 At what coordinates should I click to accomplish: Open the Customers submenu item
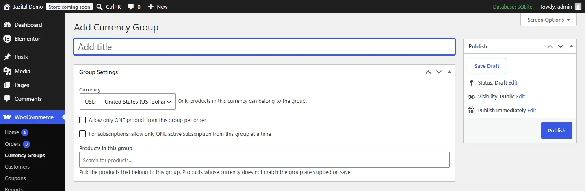coord(17,167)
